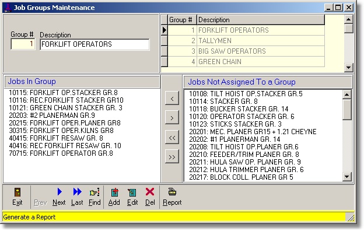Click the row selector next to TALLYMEN
Image resolution: width=364 pixels, height=231 pixels.
point(164,41)
